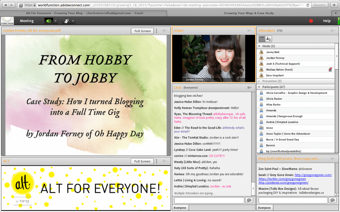
Task: Click the muted microphone icon beside Melissa Bahen
Action: tap(330, 70)
